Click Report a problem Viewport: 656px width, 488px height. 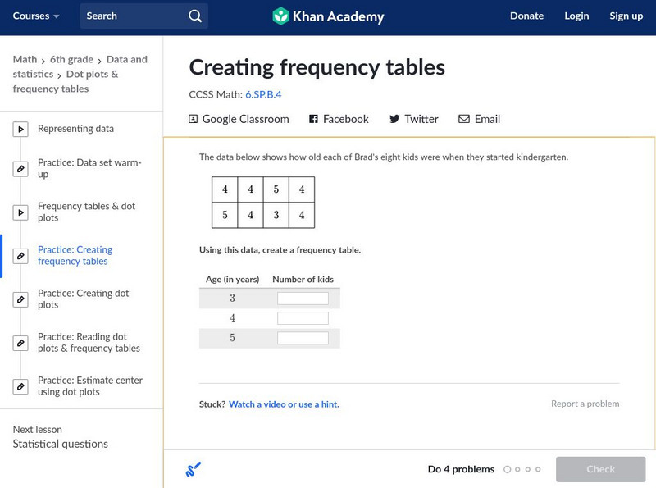(x=585, y=404)
